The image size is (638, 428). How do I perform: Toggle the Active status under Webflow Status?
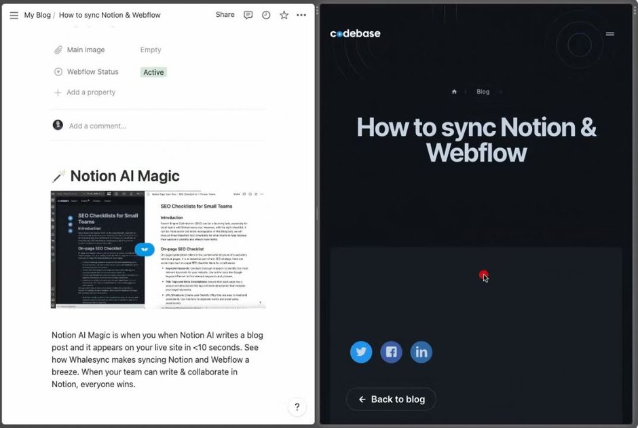(x=153, y=71)
